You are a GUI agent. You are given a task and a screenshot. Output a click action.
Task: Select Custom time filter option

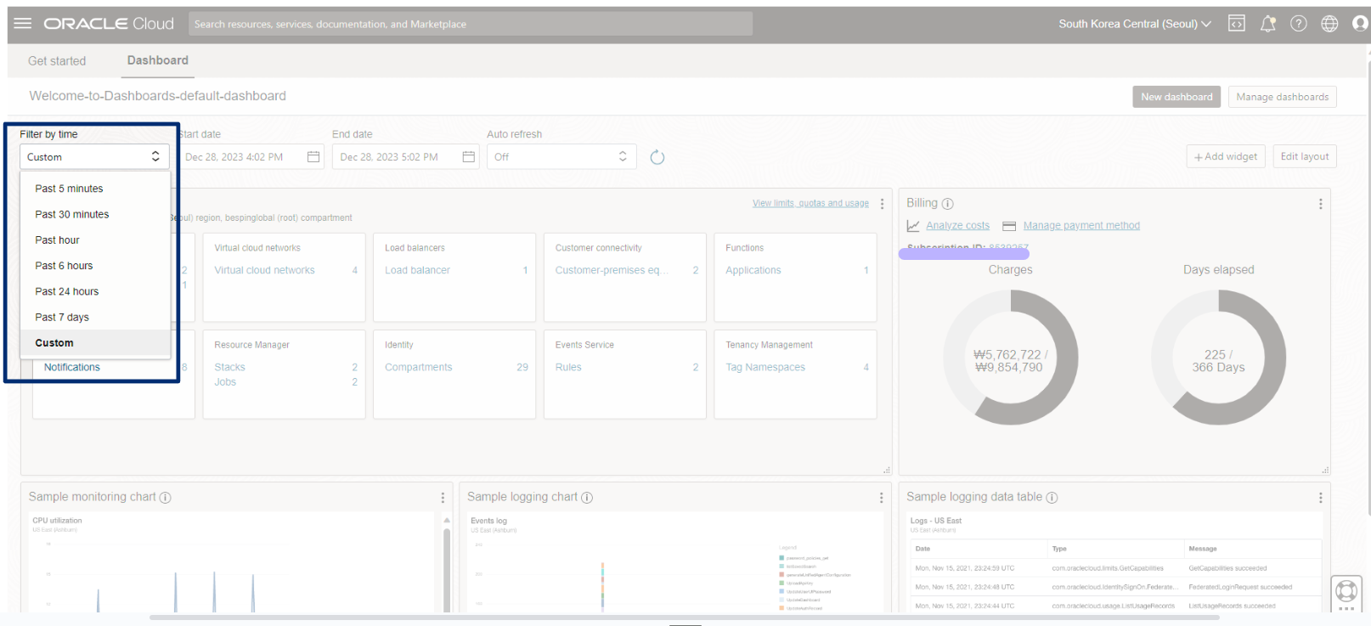pos(95,343)
